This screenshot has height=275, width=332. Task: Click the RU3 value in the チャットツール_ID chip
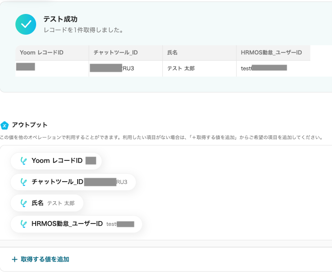[x=122, y=182]
